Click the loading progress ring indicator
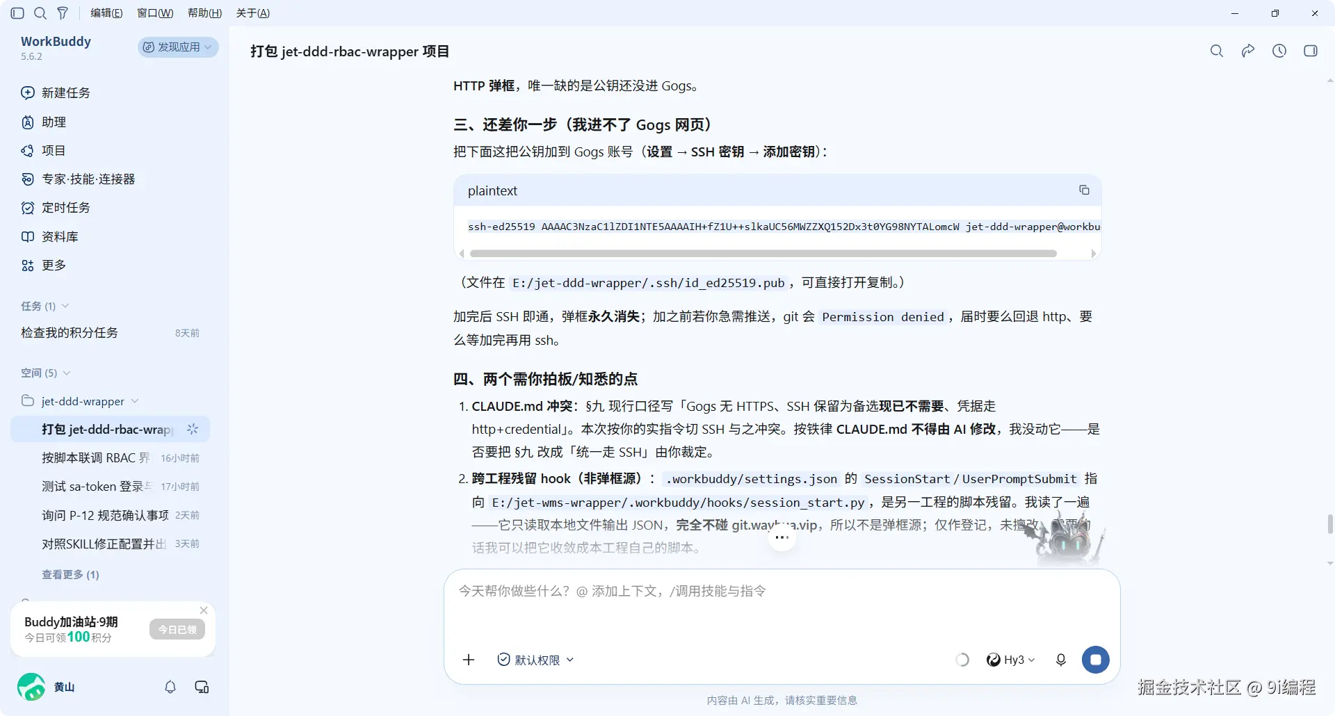 tap(962, 660)
